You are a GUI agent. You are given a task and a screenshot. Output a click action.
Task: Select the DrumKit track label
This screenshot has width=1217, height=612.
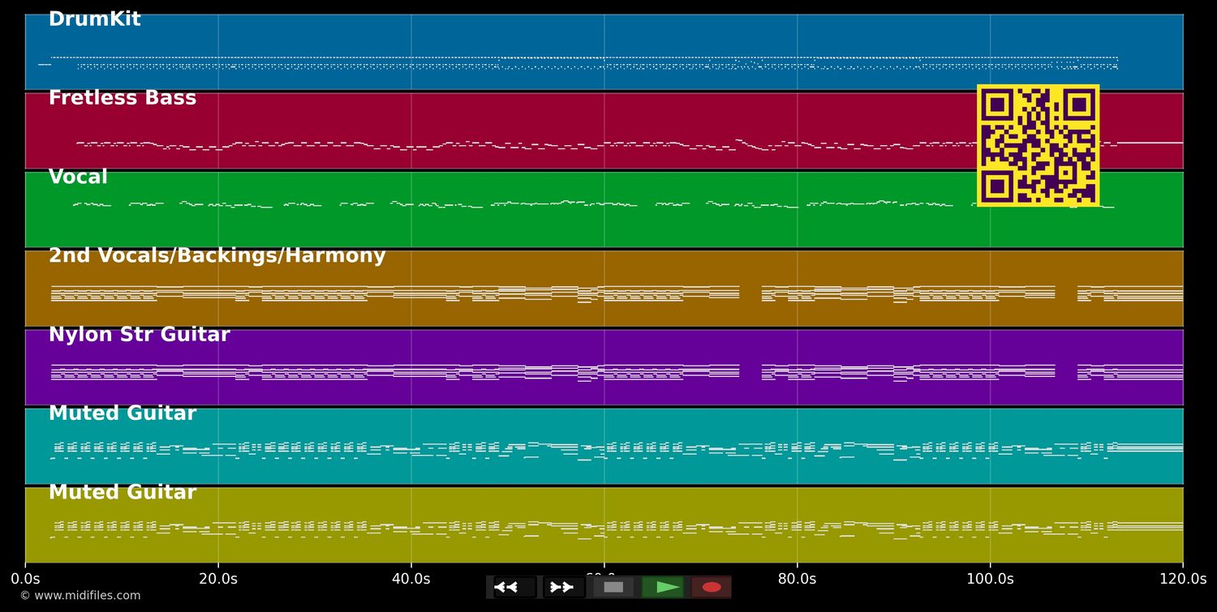pos(94,19)
